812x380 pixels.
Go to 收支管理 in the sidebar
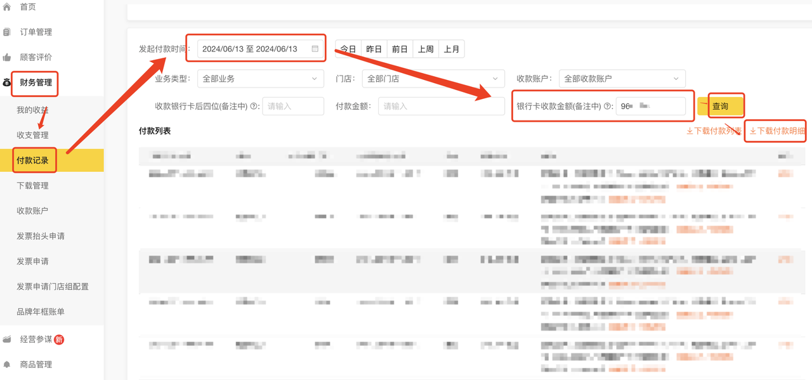[x=33, y=135]
